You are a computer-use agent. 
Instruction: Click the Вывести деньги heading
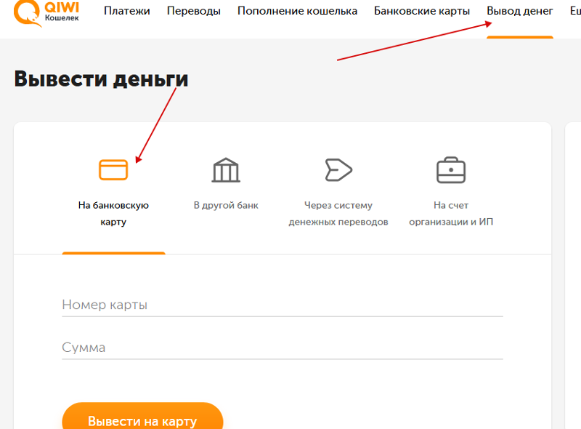(101, 79)
